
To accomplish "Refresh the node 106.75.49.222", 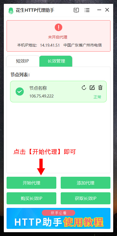I will [x=84, y=88].
